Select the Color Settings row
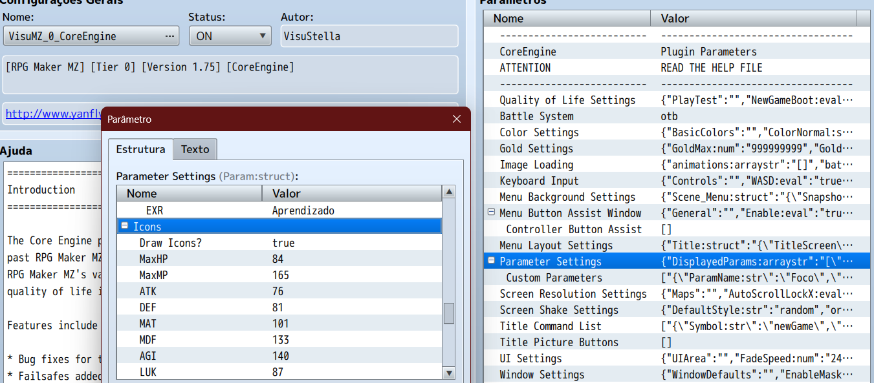 (677, 132)
